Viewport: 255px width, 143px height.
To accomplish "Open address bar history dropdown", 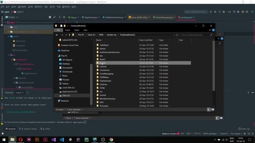I will (x=174, y=35).
